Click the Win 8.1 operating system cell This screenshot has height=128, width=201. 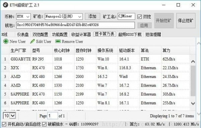point(107,103)
